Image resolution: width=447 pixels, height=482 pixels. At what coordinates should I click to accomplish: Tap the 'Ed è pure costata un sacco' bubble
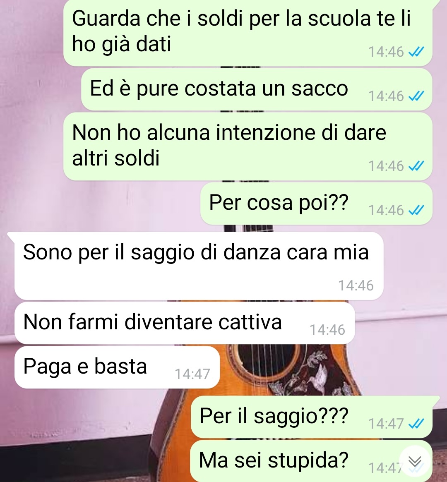(257, 89)
